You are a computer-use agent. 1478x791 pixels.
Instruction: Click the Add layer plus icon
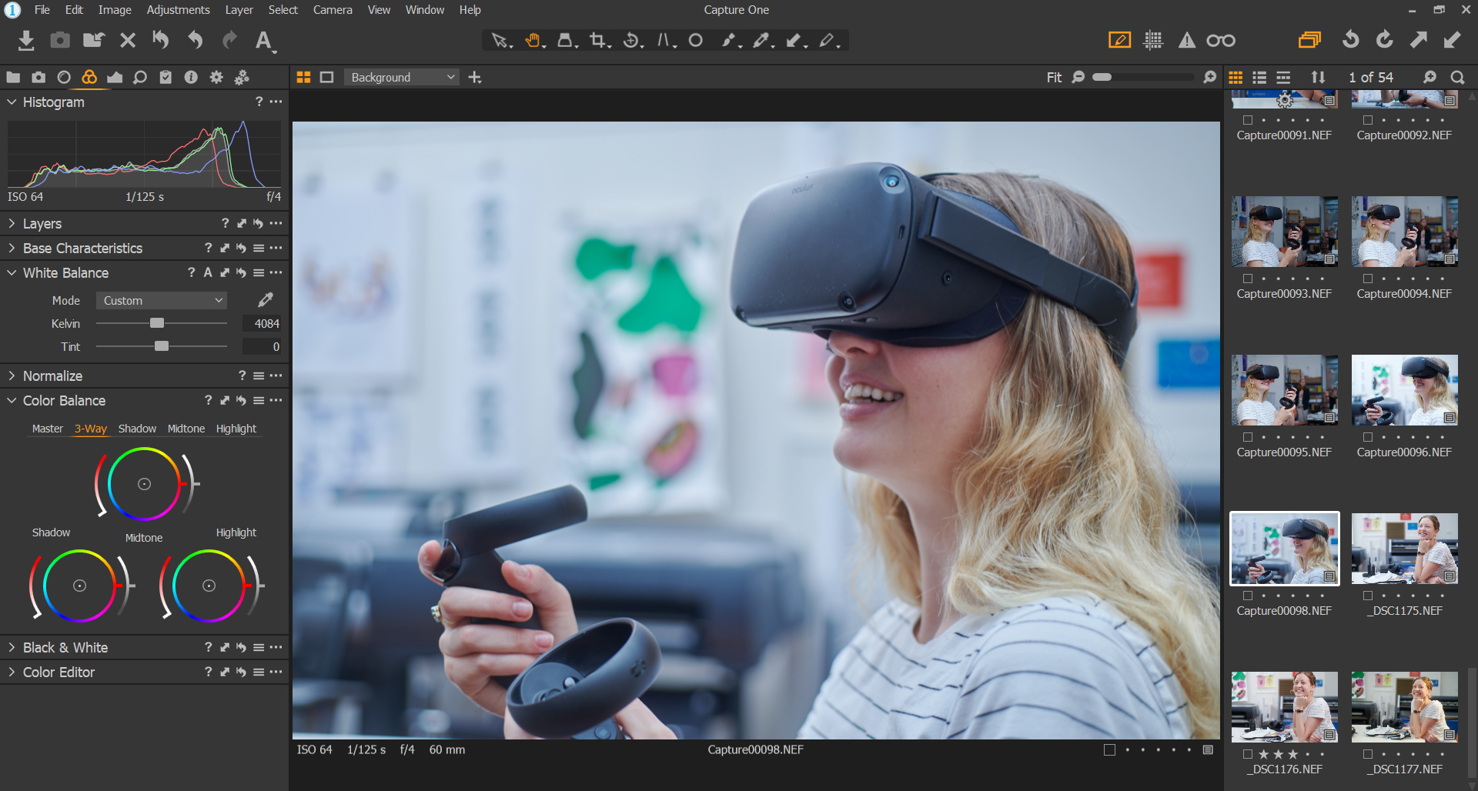(475, 77)
